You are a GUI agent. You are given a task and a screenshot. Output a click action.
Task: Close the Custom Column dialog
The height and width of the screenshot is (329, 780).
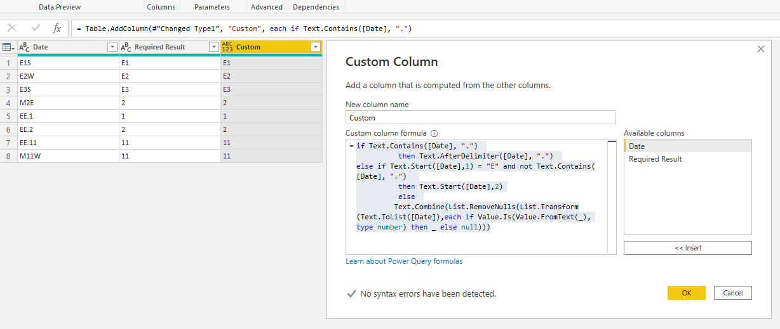(761, 49)
